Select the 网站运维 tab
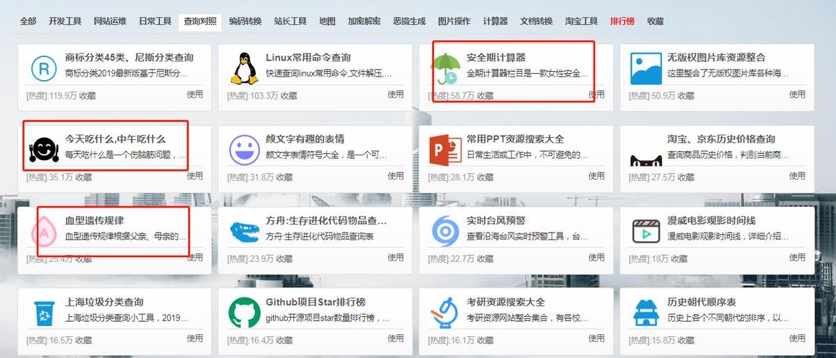 click(110, 21)
